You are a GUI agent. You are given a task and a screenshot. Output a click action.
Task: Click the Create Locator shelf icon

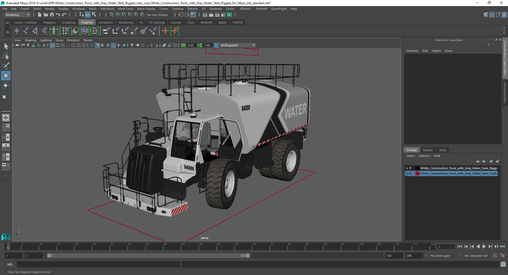[17, 31]
